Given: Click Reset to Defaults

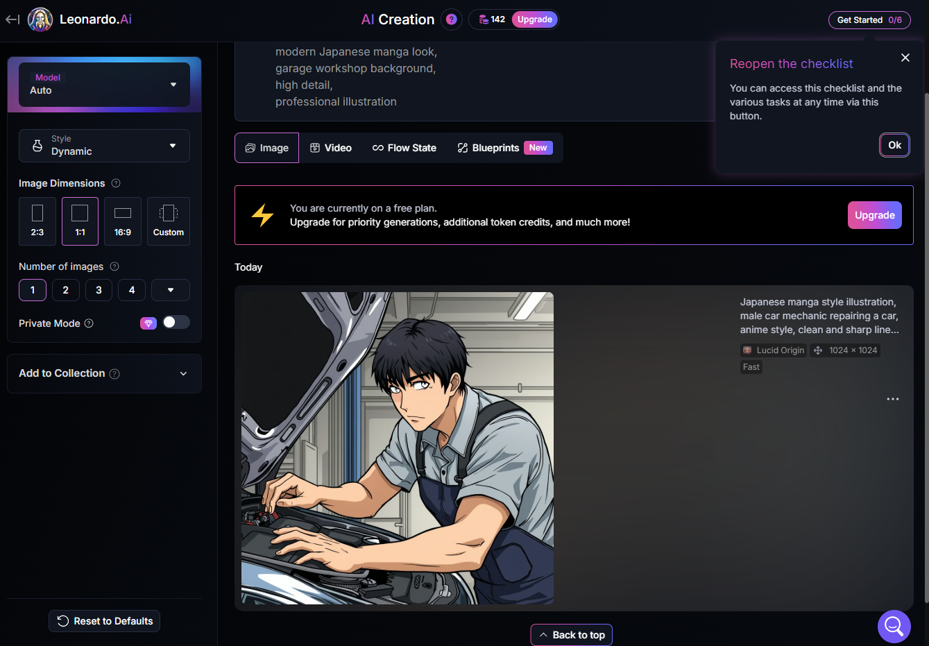Looking at the screenshot, I should (x=104, y=620).
